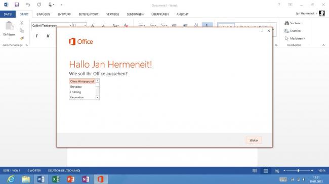Switch to the ÜBERPRÜFEN tab

pyautogui.click(x=160, y=14)
